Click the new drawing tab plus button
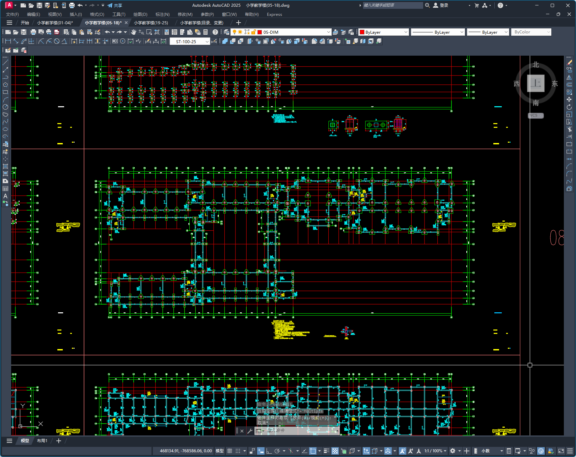The image size is (576, 457). click(x=239, y=23)
